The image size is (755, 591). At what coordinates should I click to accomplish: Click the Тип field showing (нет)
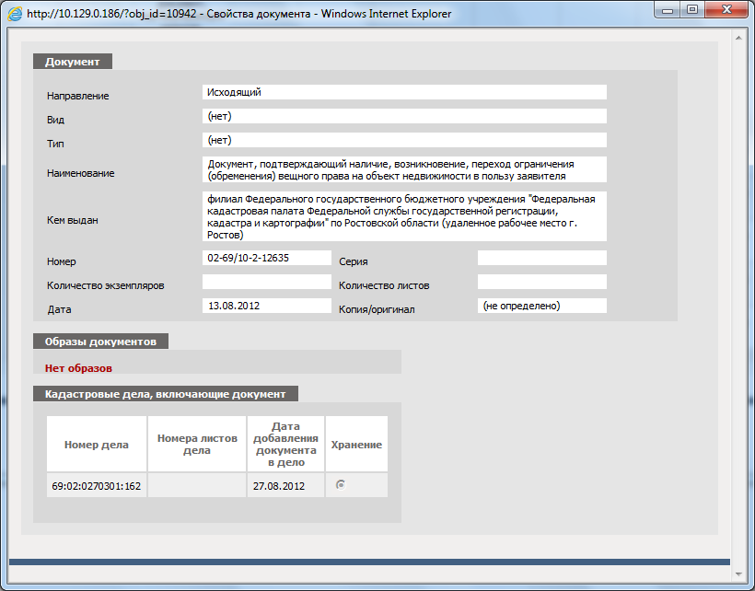404,140
